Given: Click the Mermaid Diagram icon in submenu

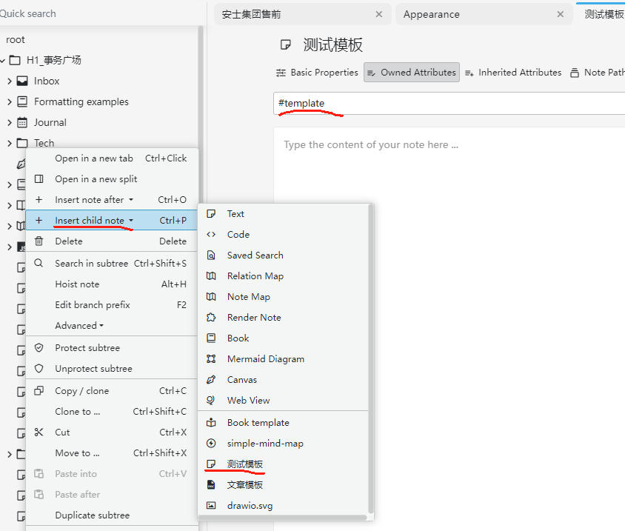Looking at the screenshot, I should pyautogui.click(x=212, y=359).
